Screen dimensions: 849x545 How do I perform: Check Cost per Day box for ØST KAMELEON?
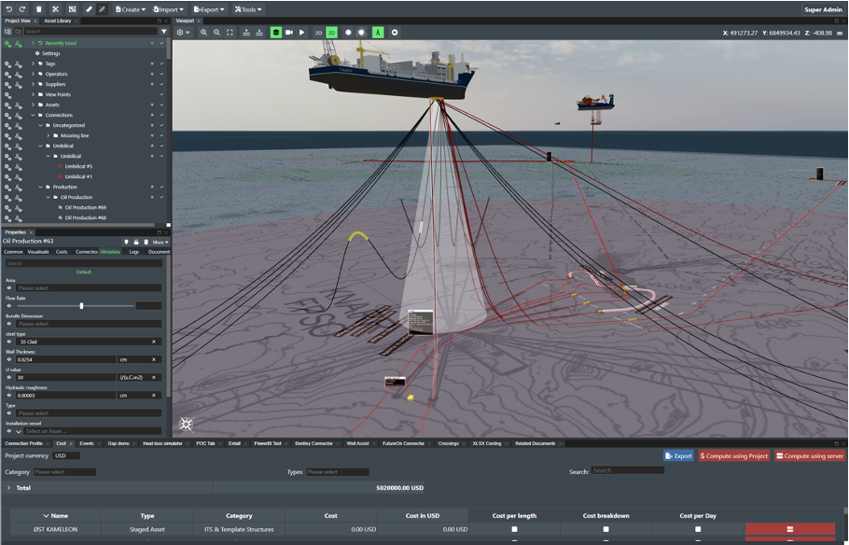(x=698, y=529)
